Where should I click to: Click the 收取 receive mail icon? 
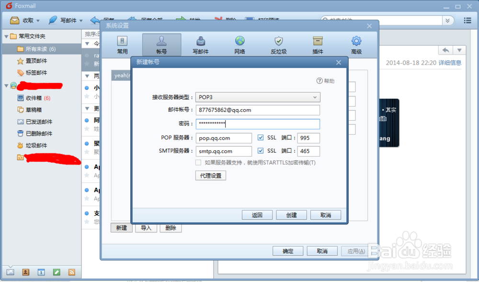pyautogui.click(x=15, y=21)
